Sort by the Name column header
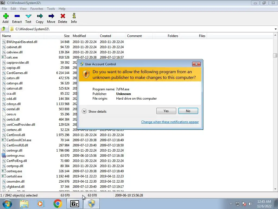This screenshot has height=209, width=278. point(22,36)
